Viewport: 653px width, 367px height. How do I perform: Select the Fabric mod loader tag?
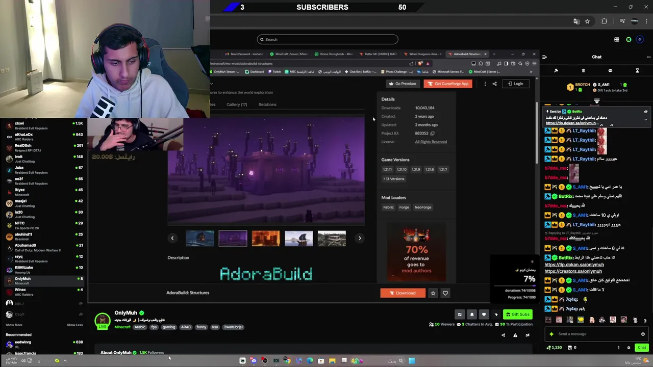[388, 207]
